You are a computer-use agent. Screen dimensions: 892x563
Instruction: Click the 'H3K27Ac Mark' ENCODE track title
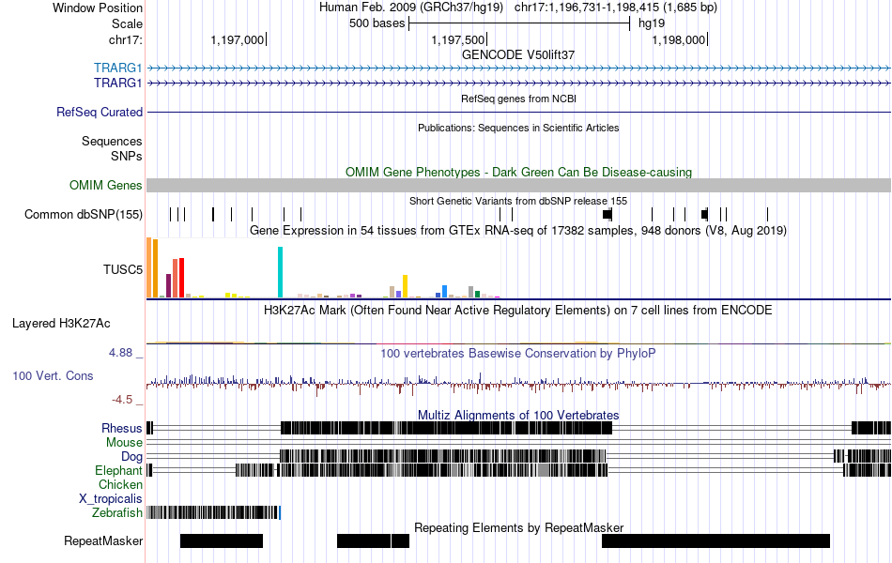tap(518, 310)
